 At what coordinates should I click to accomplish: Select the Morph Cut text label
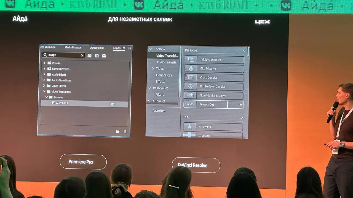coord(62,103)
